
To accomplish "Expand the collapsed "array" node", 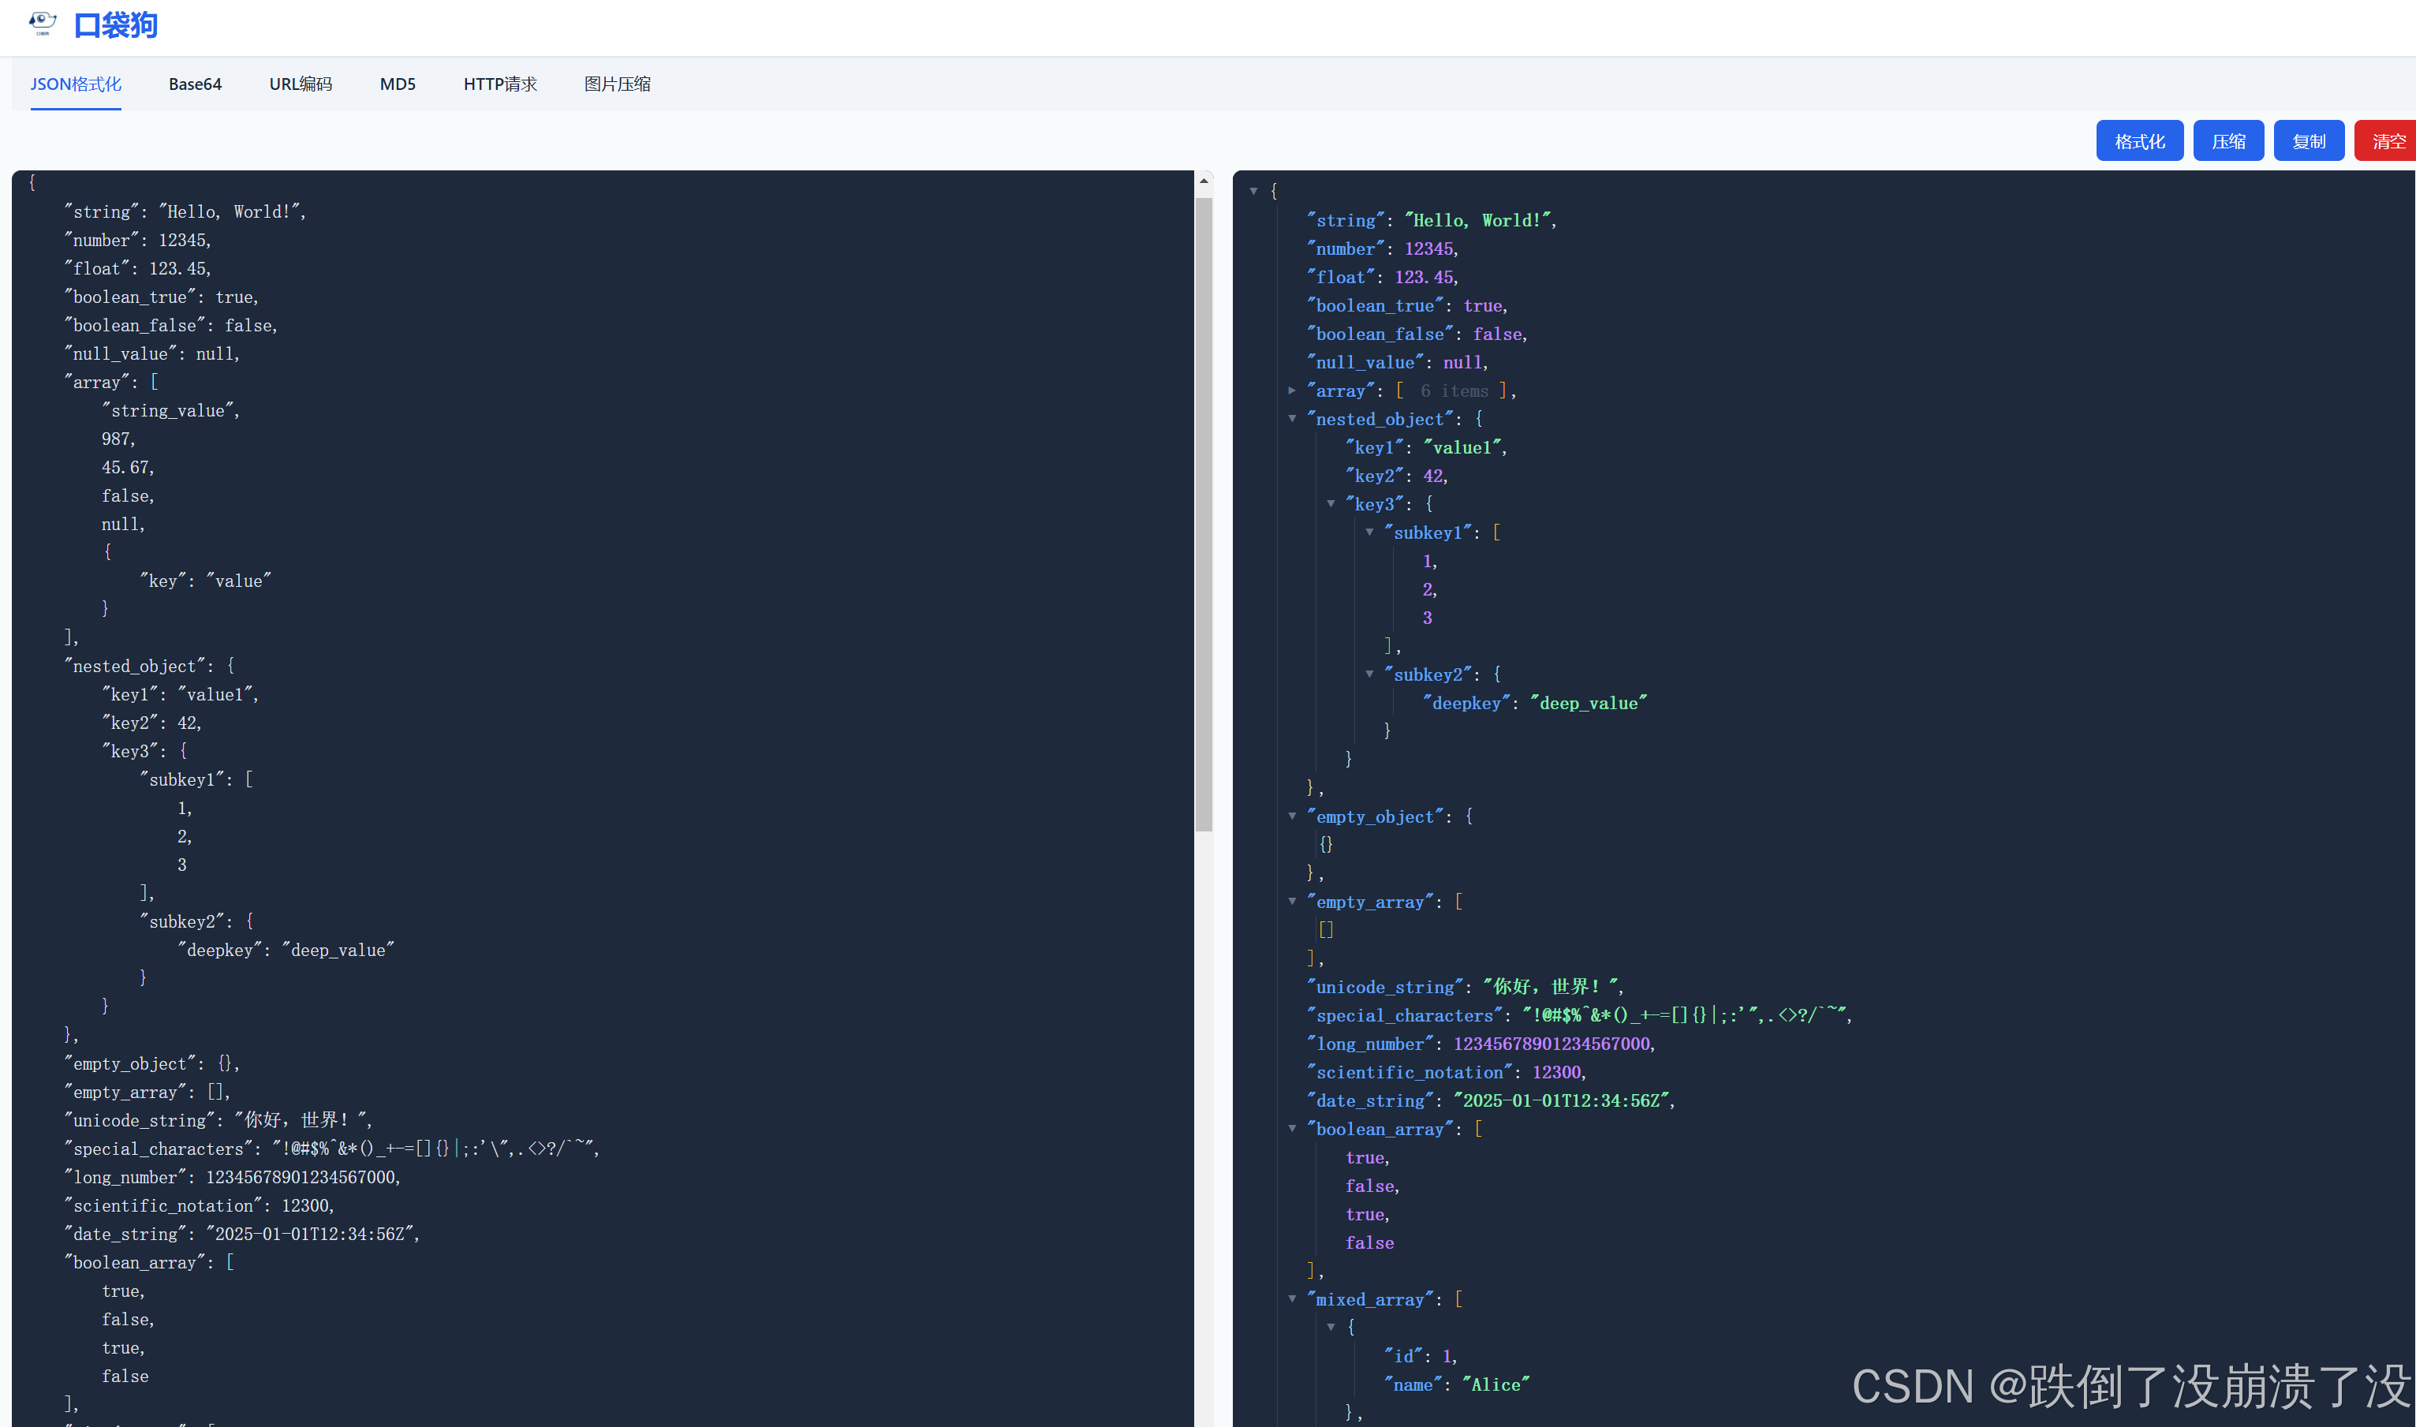I will pyautogui.click(x=1292, y=390).
